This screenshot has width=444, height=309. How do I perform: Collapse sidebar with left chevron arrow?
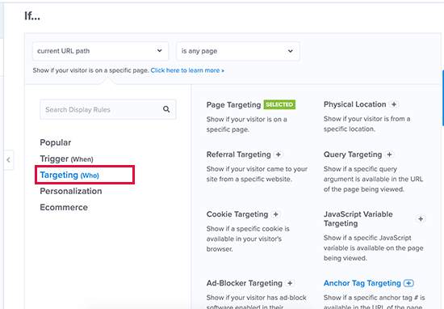pos(9,159)
